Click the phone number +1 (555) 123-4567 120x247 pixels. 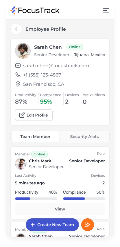[x=42, y=75]
